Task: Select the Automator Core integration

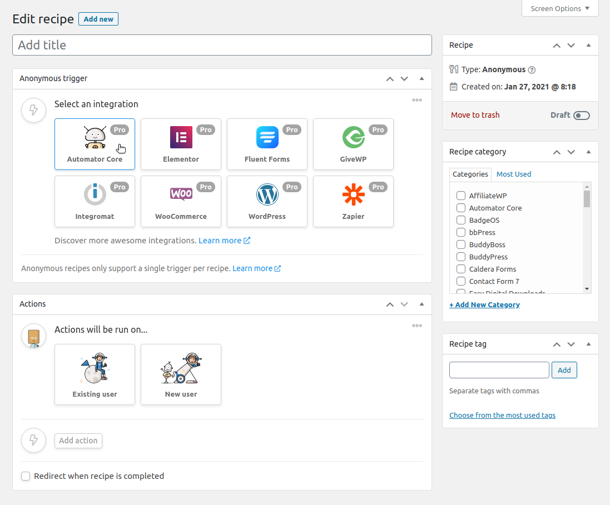Action: tap(95, 144)
